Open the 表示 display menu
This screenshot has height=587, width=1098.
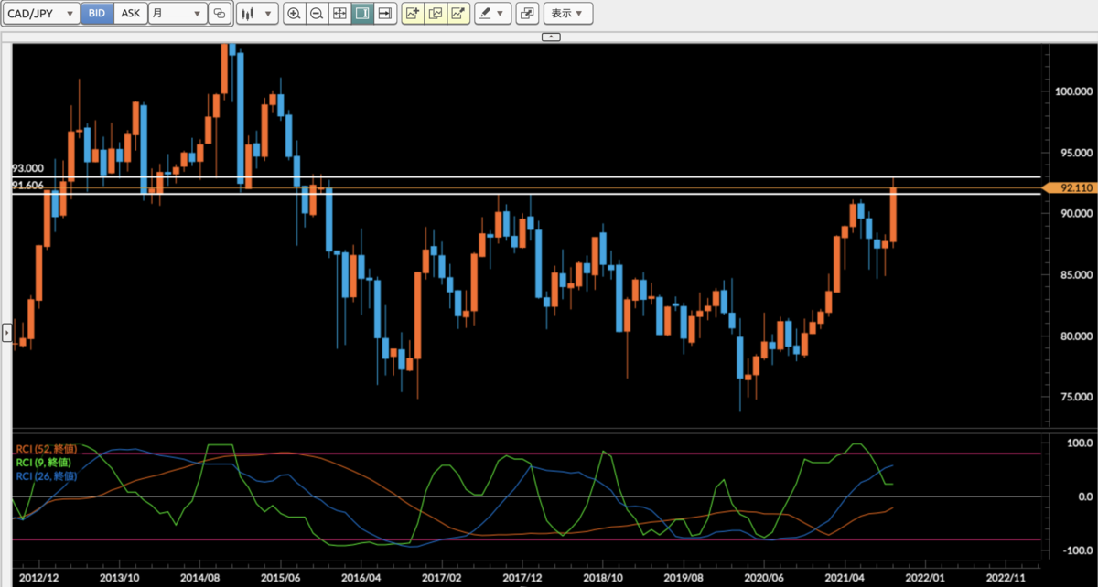(567, 13)
